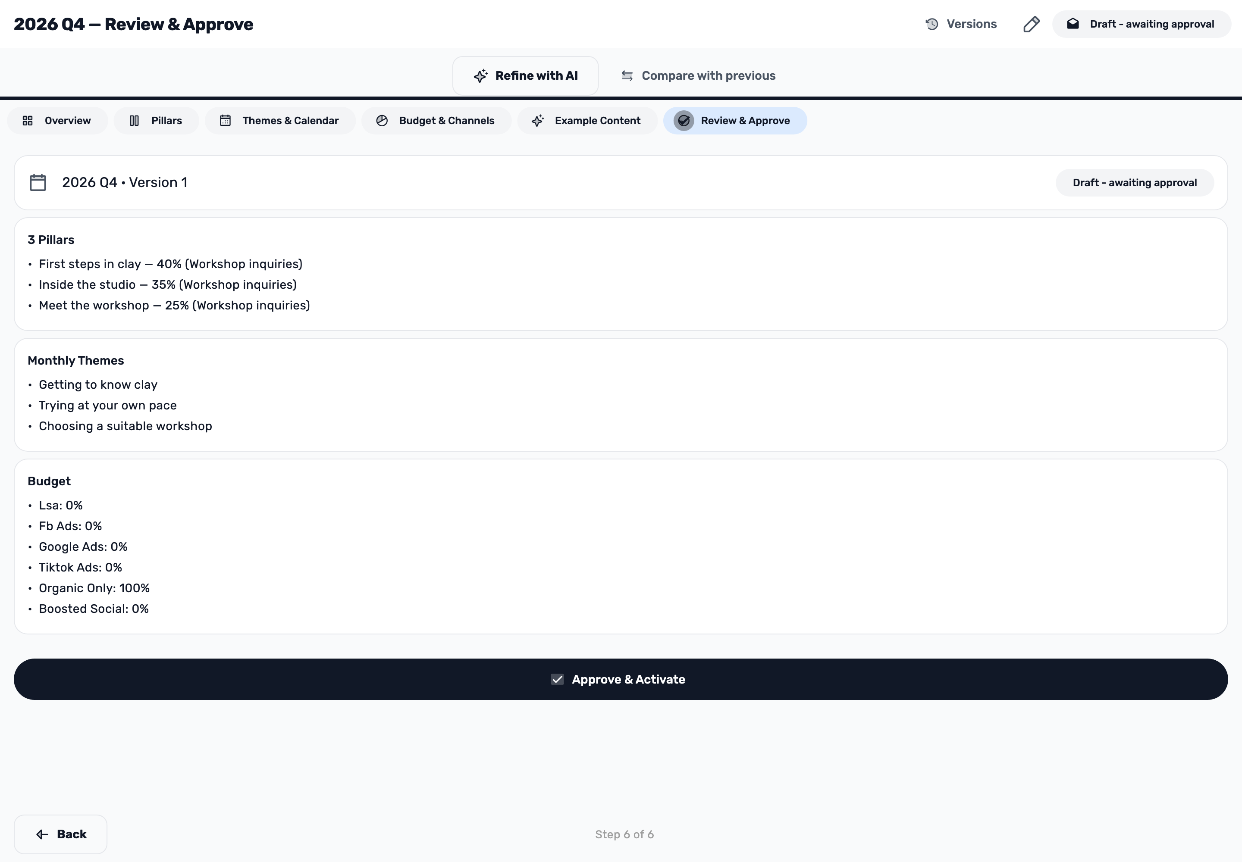
Task: Click the Fb Ads: 0% budget line
Action: 70,526
